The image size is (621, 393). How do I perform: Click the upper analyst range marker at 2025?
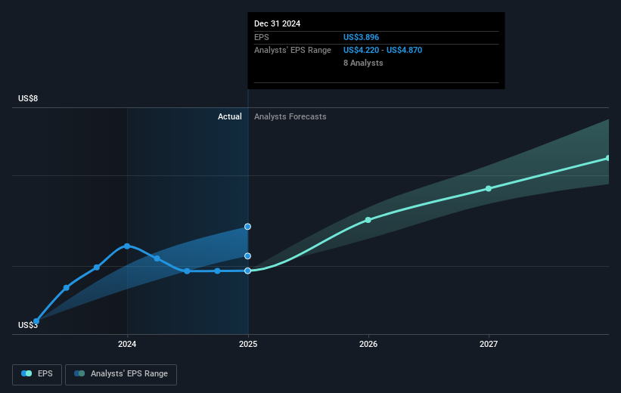[x=247, y=227]
